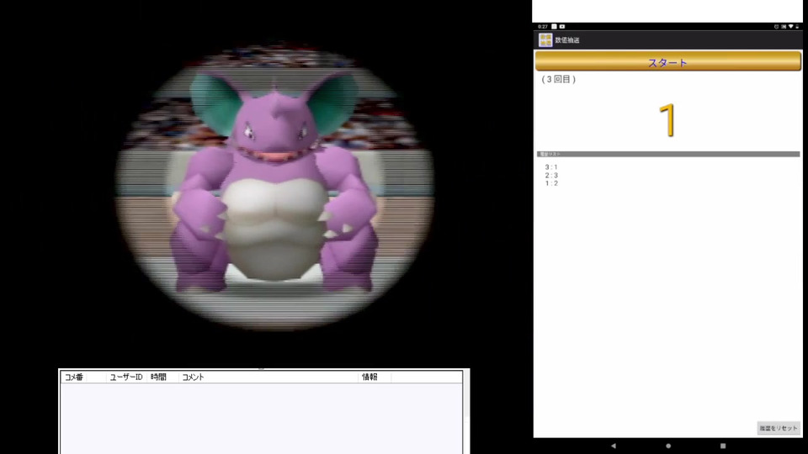Click the gray history list header bar
The image size is (808, 454).
click(x=667, y=154)
